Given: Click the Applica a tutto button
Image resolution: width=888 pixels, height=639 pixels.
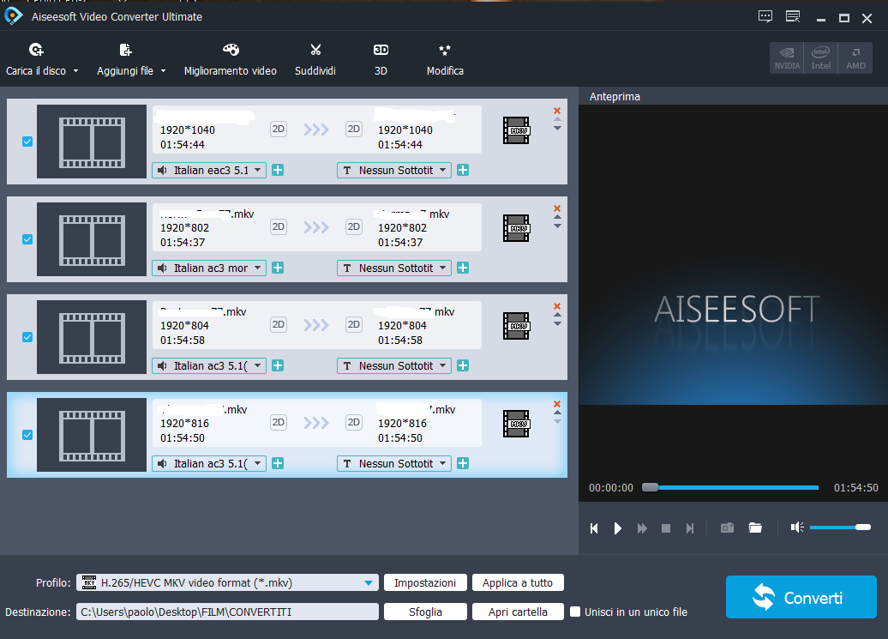Looking at the screenshot, I should (518, 582).
